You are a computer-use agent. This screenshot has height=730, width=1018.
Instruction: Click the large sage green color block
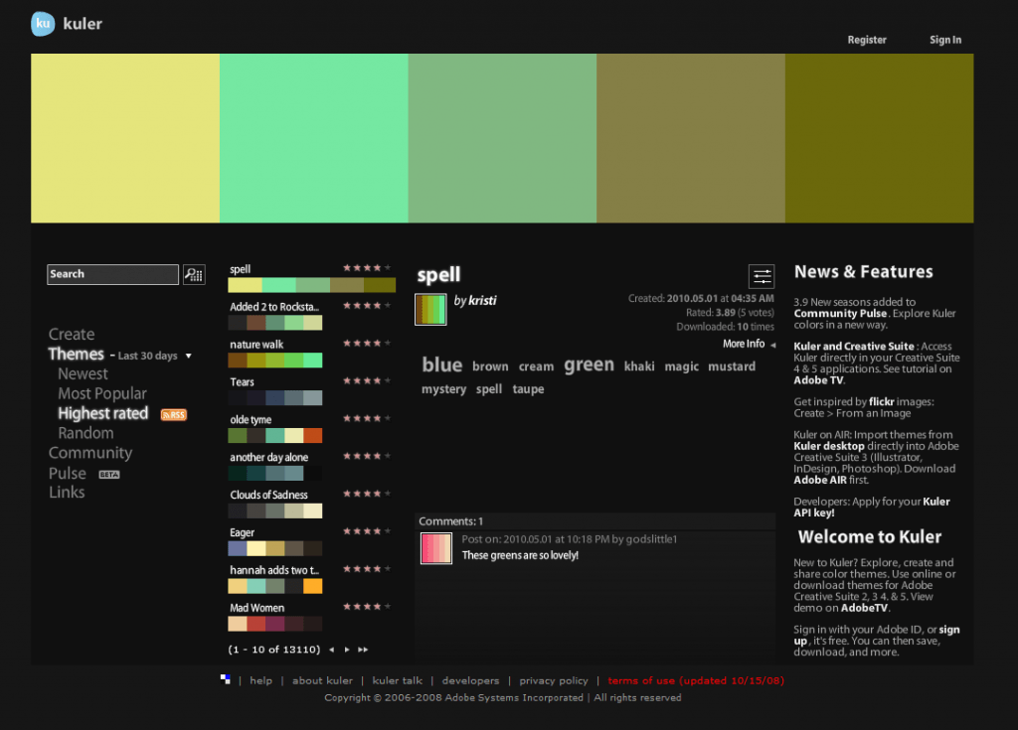(502, 138)
